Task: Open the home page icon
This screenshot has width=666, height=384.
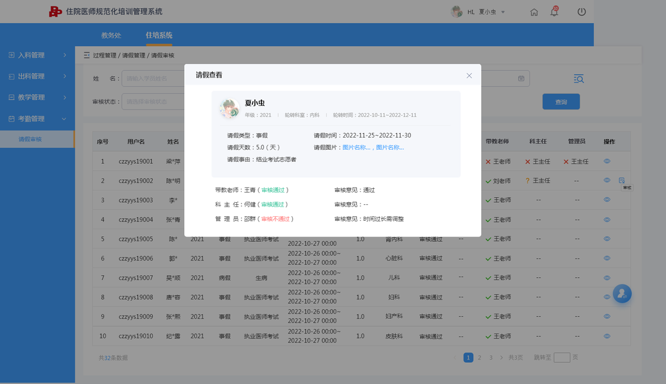Action: (534, 12)
